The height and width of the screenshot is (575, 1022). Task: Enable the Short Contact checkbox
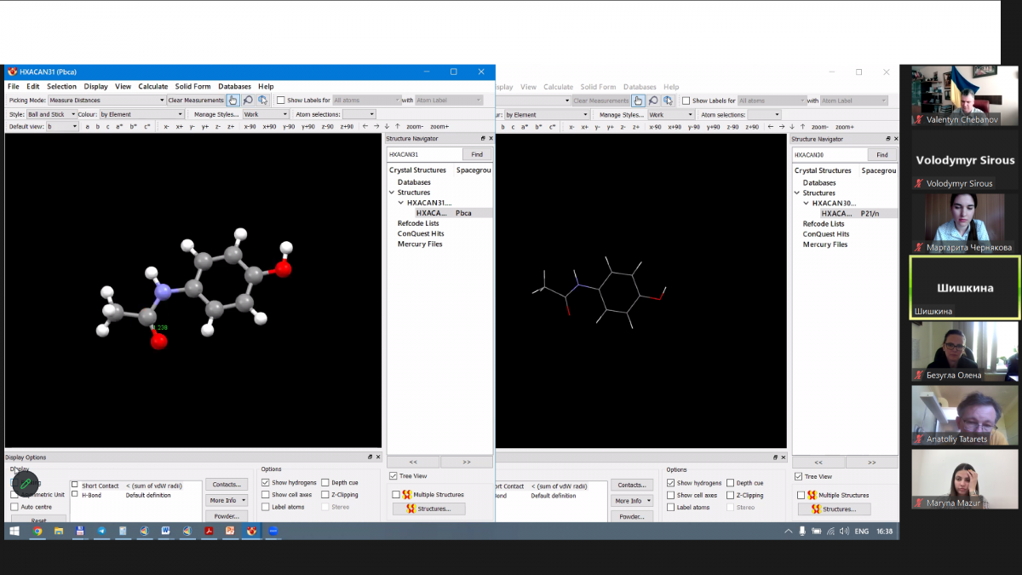(x=75, y=486)
